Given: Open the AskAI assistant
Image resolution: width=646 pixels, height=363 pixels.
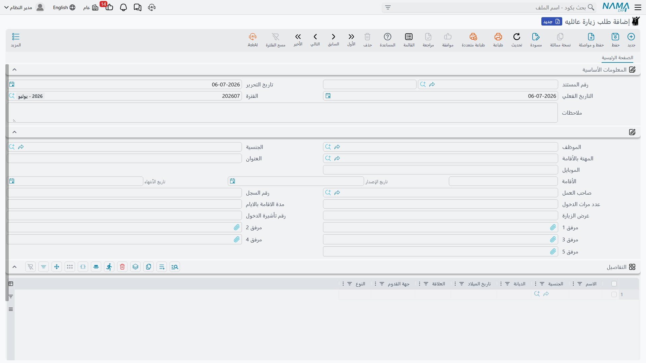Looking at the screenshot, I should (253, 37).
